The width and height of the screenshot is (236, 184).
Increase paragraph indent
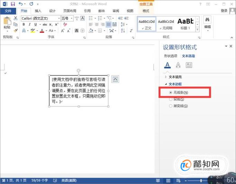[x=126, y=18]
